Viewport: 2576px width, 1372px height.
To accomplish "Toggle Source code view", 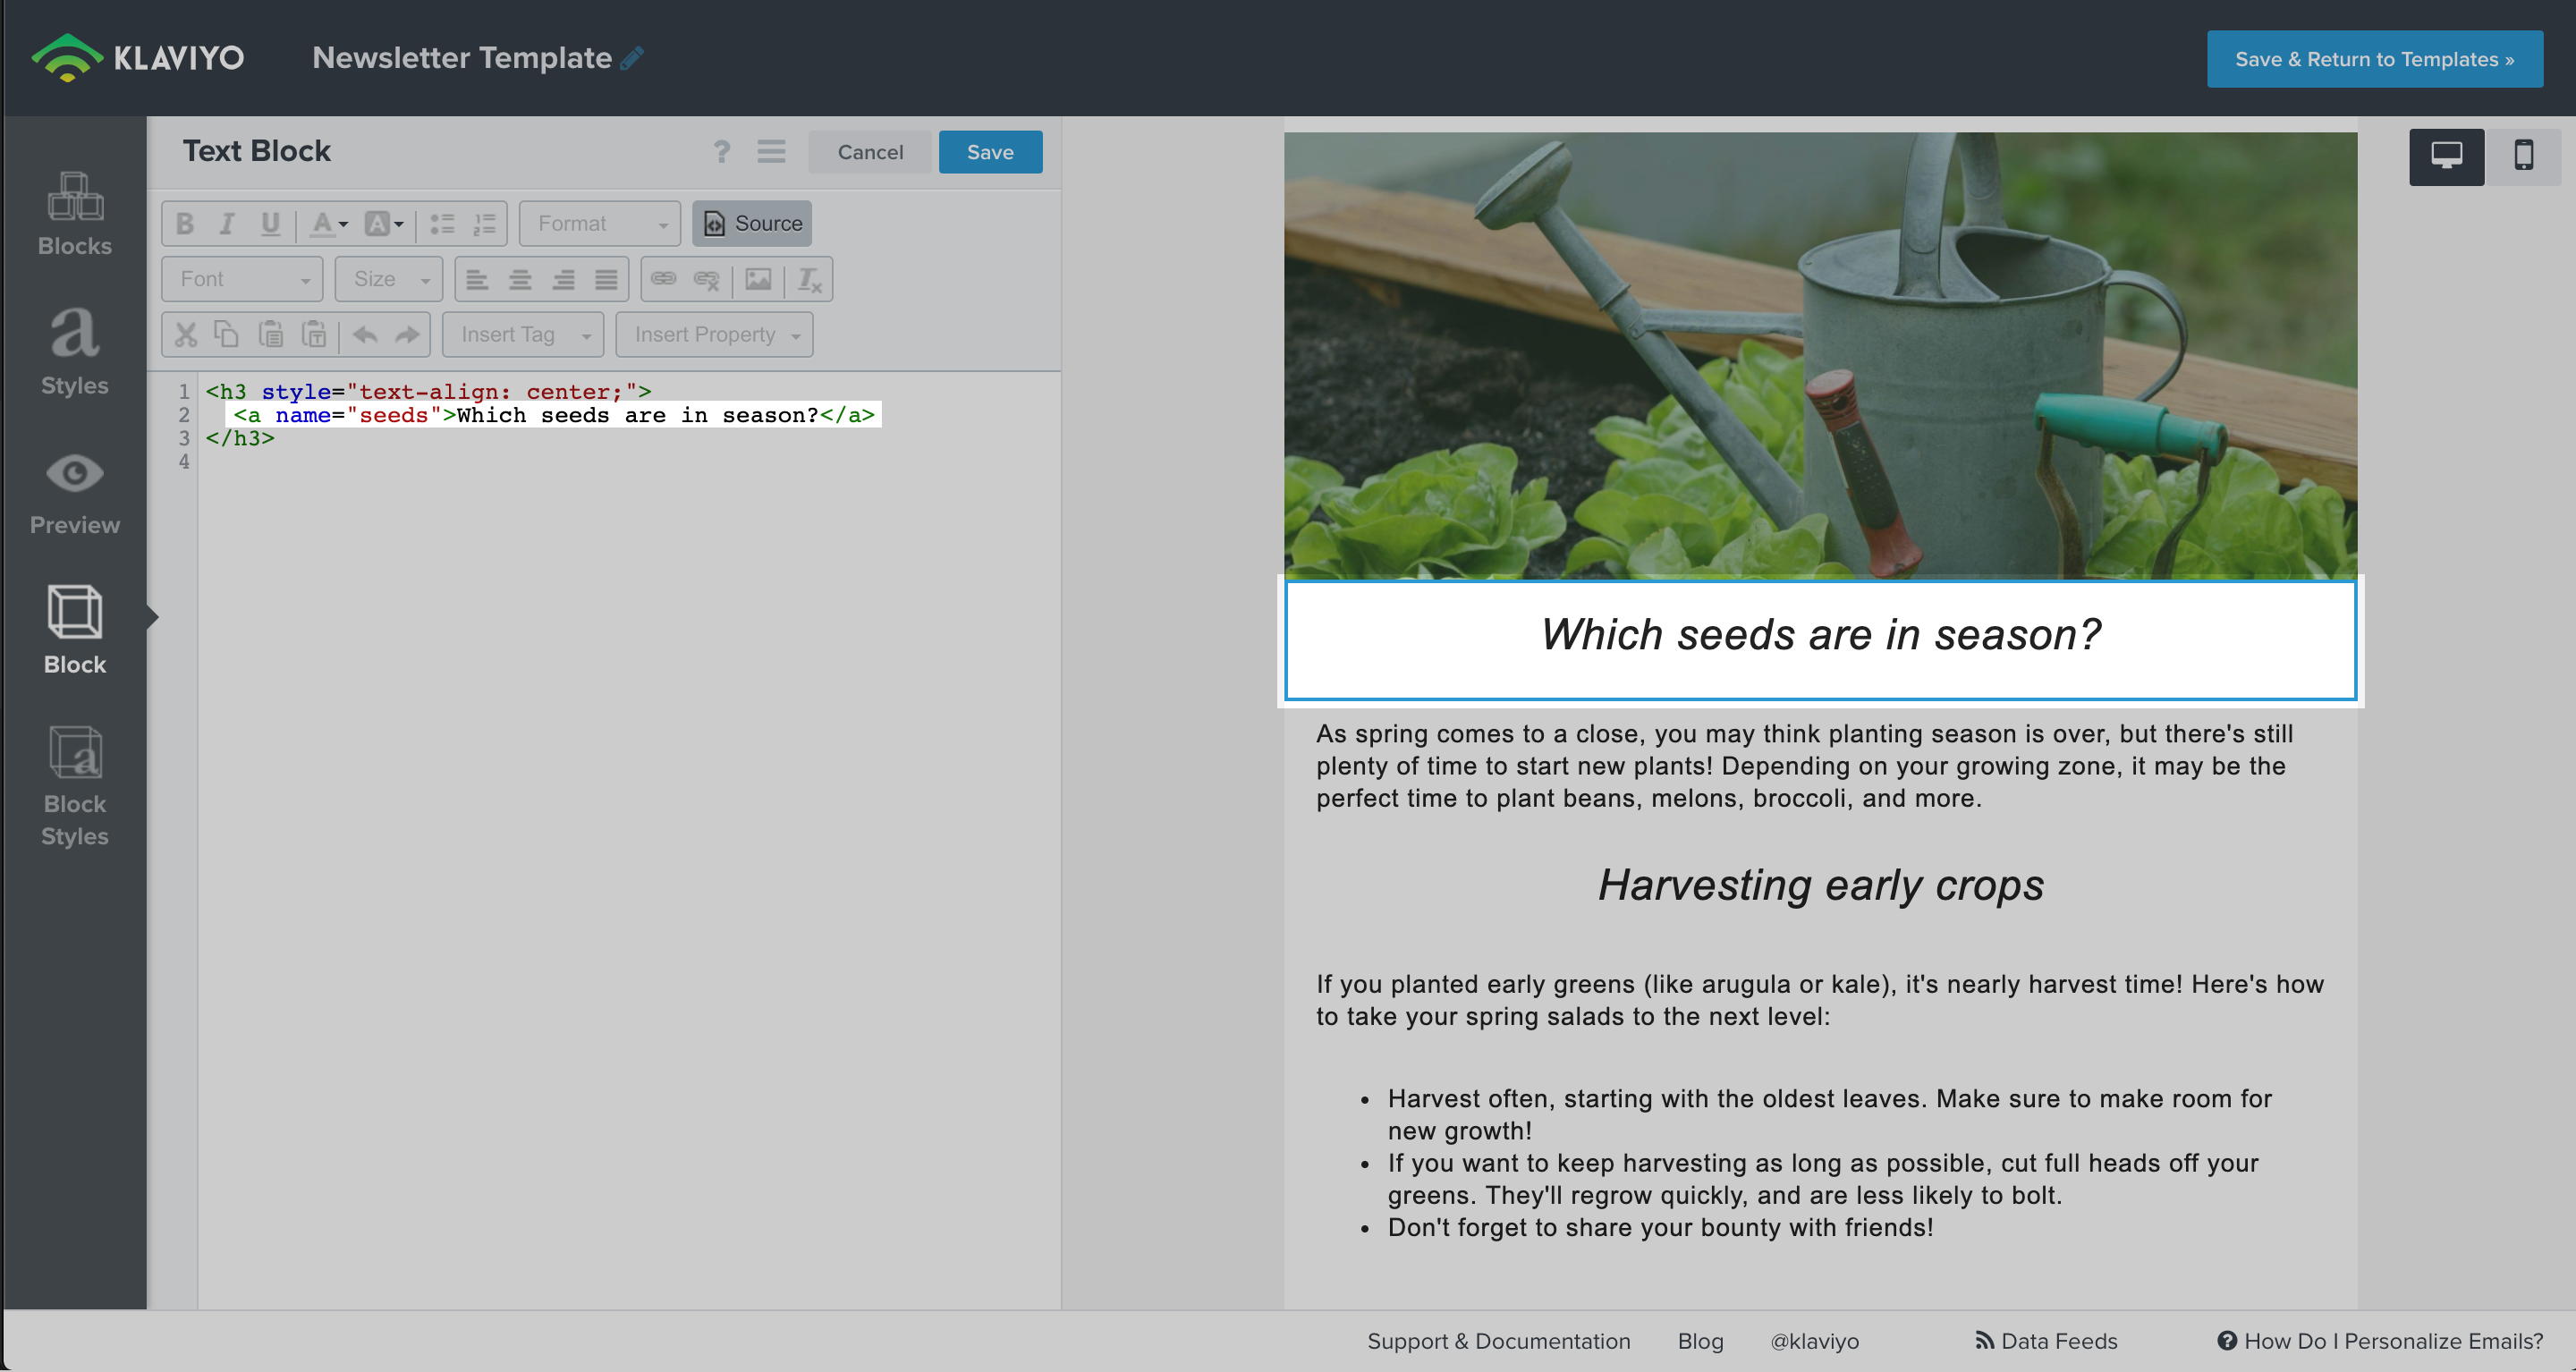I will [x=752, y=223].
